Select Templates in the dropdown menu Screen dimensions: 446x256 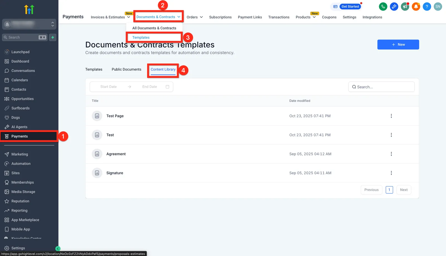pyautogui.click(x=141, y=38)
